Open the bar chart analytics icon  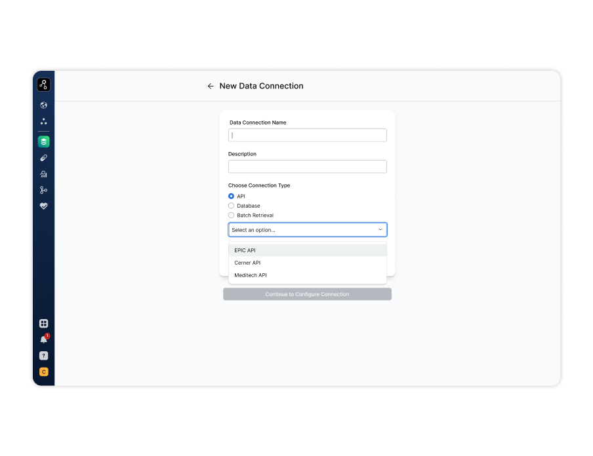click(43, 174)
